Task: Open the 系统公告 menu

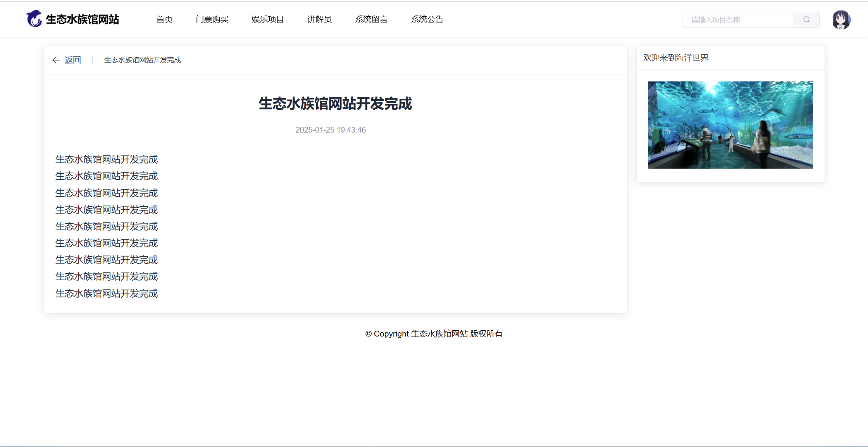Action: coord(427,19)
